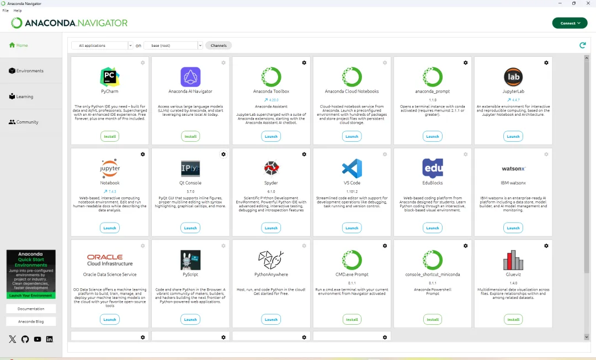Image resolution: width=596 pixels, height=360 pixels.
Task: Open gear options on JupyterLab tile
Action: click(x=546, y=63)
